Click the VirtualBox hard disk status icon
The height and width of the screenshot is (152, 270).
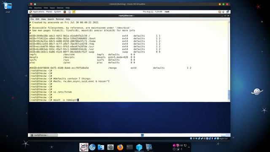pyautogui.click(x=191, y=138)
